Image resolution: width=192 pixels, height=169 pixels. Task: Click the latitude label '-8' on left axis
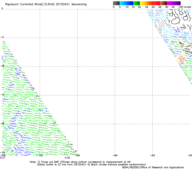2,123
